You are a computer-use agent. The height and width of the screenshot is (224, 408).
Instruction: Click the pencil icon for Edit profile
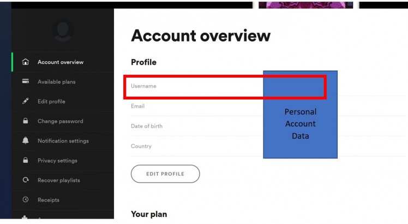tap(25, 101)
